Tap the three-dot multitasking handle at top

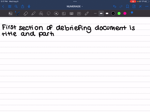pos(75,2)
